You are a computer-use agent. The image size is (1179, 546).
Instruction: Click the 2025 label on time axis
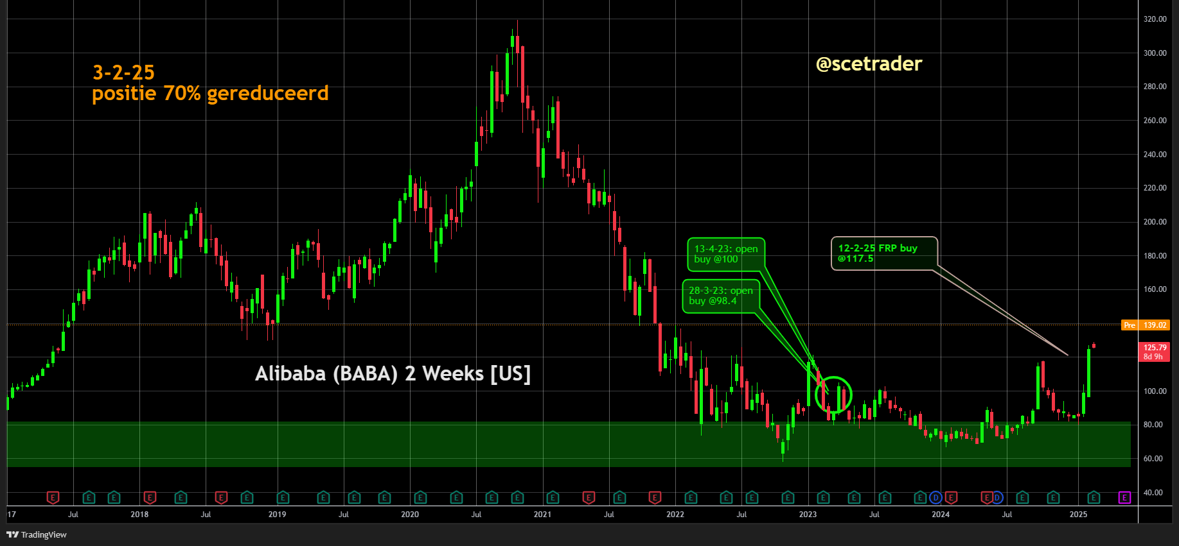1078,515
